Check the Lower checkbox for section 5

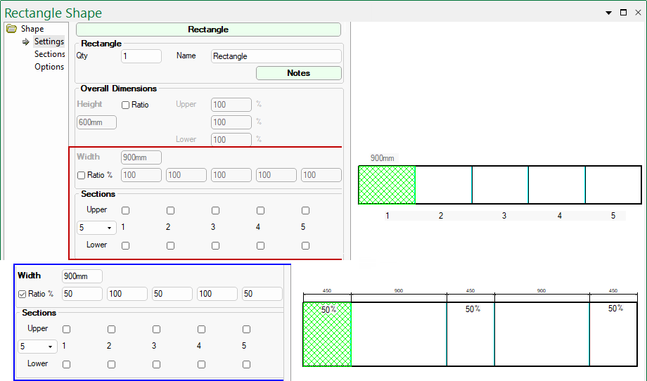coord(305,245)
